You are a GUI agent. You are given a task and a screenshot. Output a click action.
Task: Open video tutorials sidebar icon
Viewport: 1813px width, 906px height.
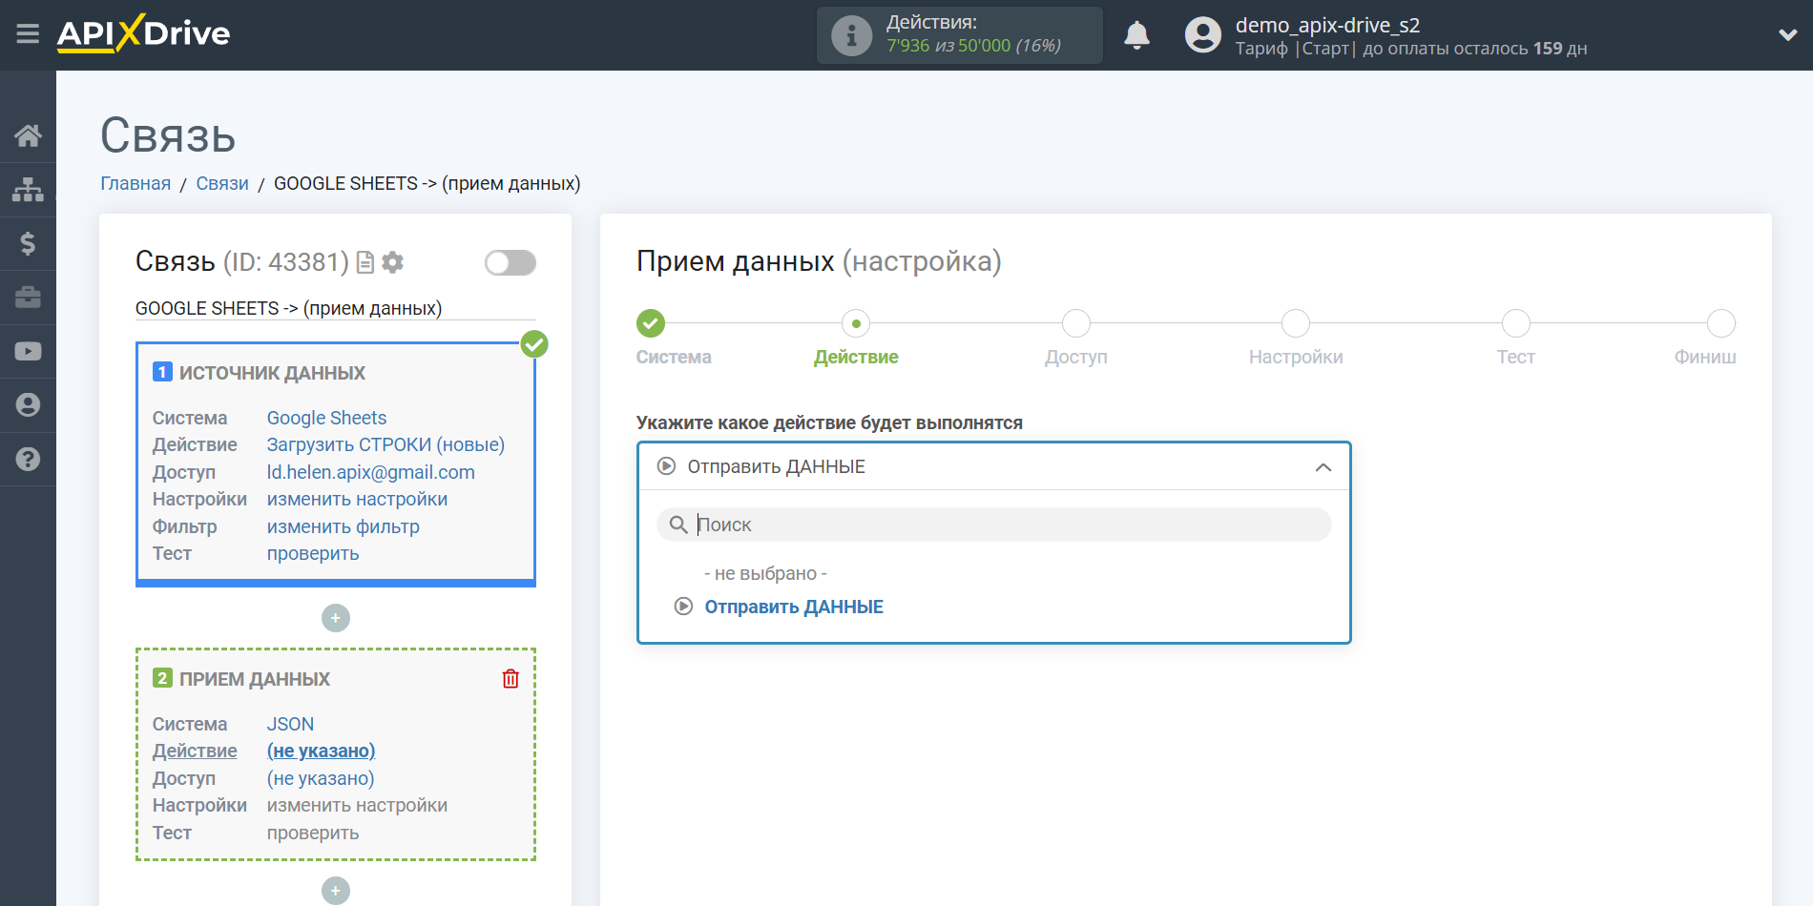28,351
